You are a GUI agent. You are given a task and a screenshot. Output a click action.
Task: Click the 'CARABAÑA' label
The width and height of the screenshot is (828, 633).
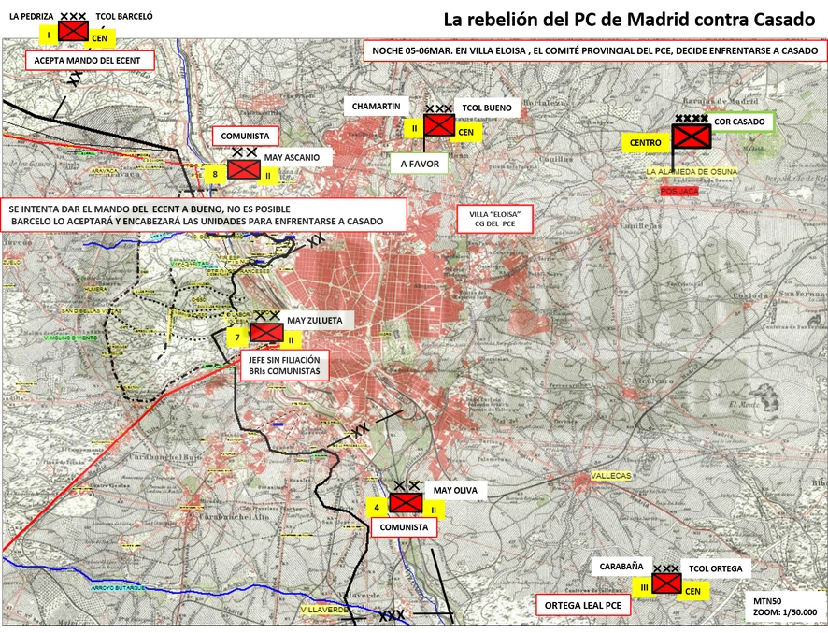[x=621, y=567]
